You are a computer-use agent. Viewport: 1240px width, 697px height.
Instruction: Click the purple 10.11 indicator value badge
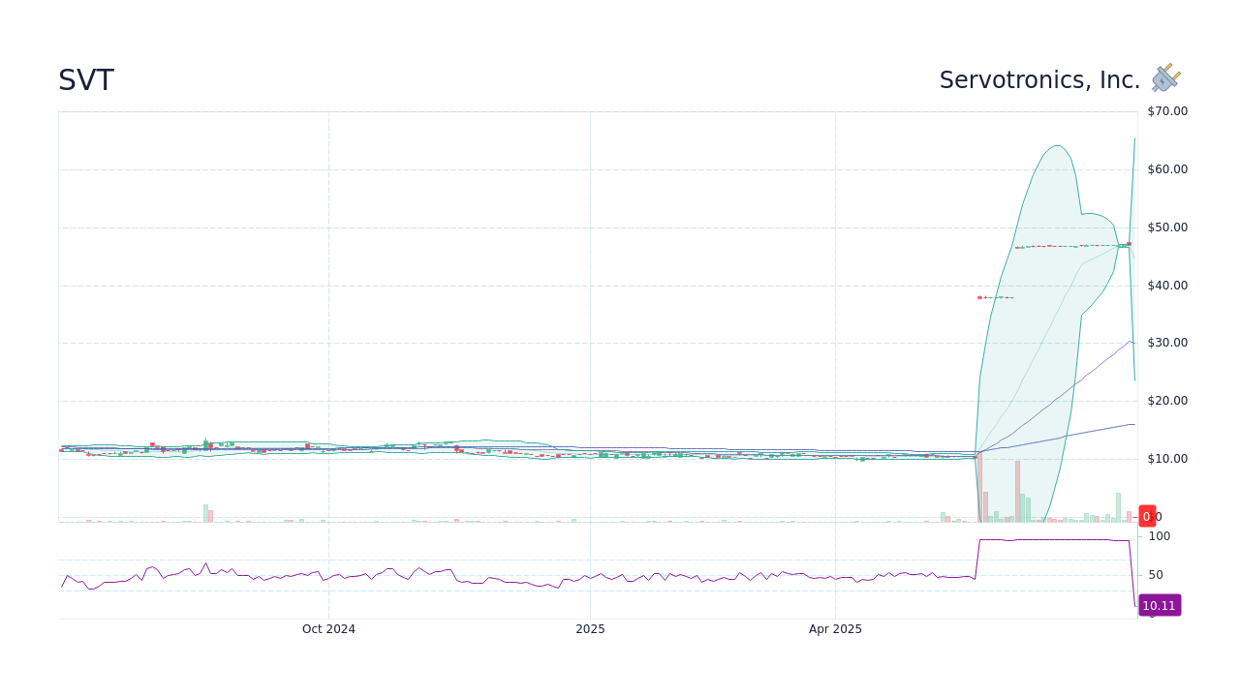[x=1159, y=605]
